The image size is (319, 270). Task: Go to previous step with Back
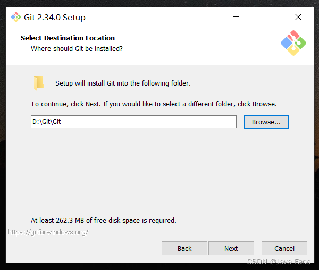[184, 248]
